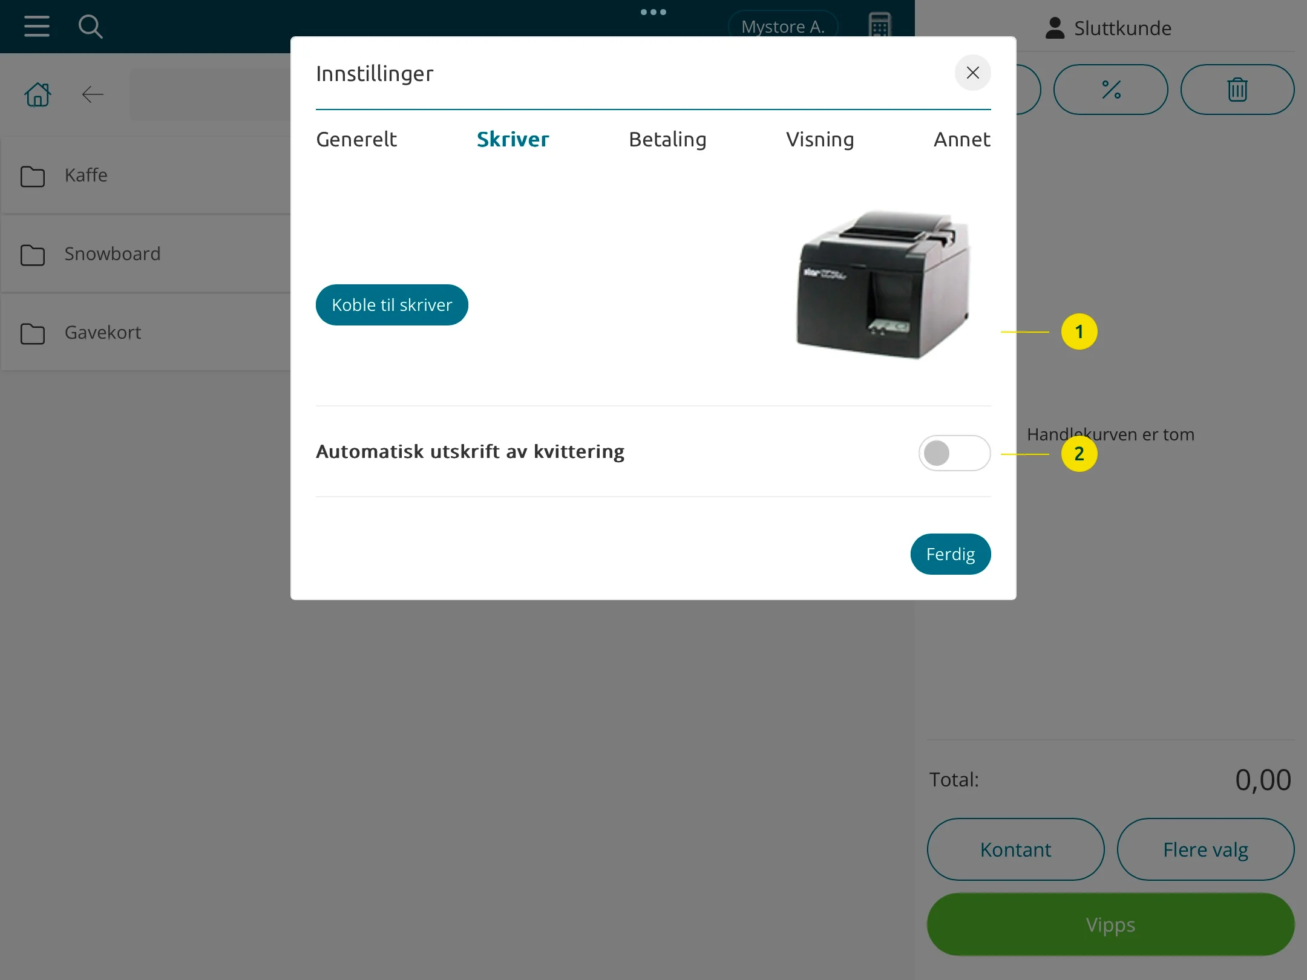The image size is (1307, 980).
Task: Click the trash can icon button
Action: 1237,90
